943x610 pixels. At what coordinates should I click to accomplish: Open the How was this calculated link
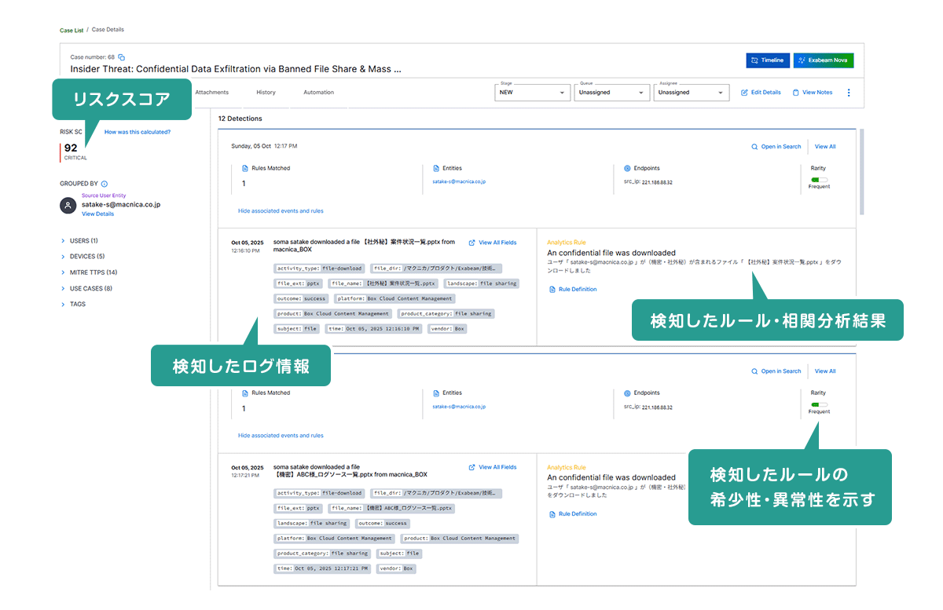click(x=138, y=132)
